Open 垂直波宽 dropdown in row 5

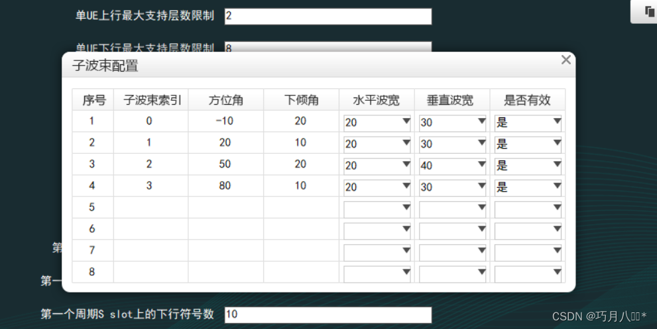[x=453, y=209]
